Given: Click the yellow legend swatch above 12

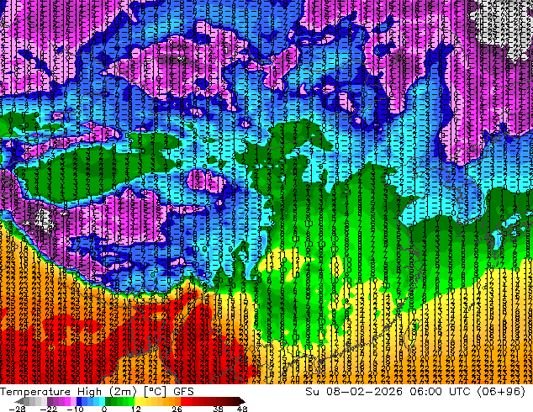Looking at the screenshot, I should coord(137,401).
